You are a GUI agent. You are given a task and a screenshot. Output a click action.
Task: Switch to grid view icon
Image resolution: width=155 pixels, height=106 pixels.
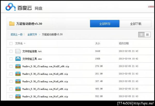click(x=148, y=35)
